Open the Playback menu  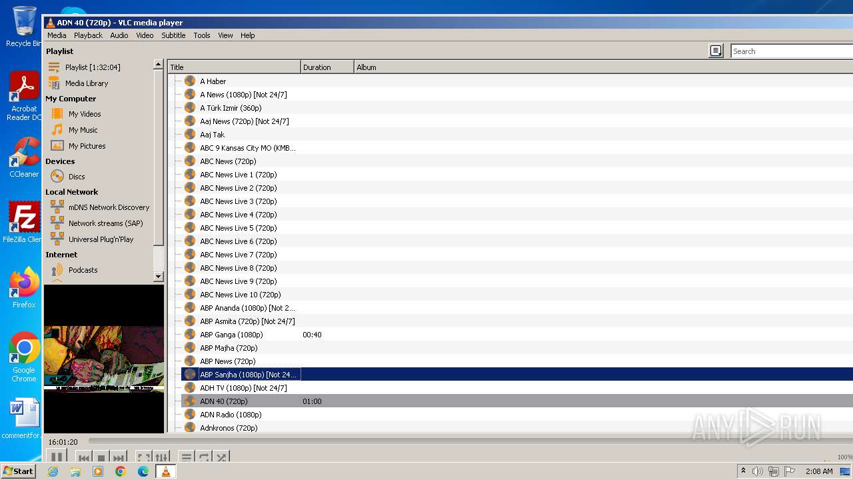tap(88, 35)
